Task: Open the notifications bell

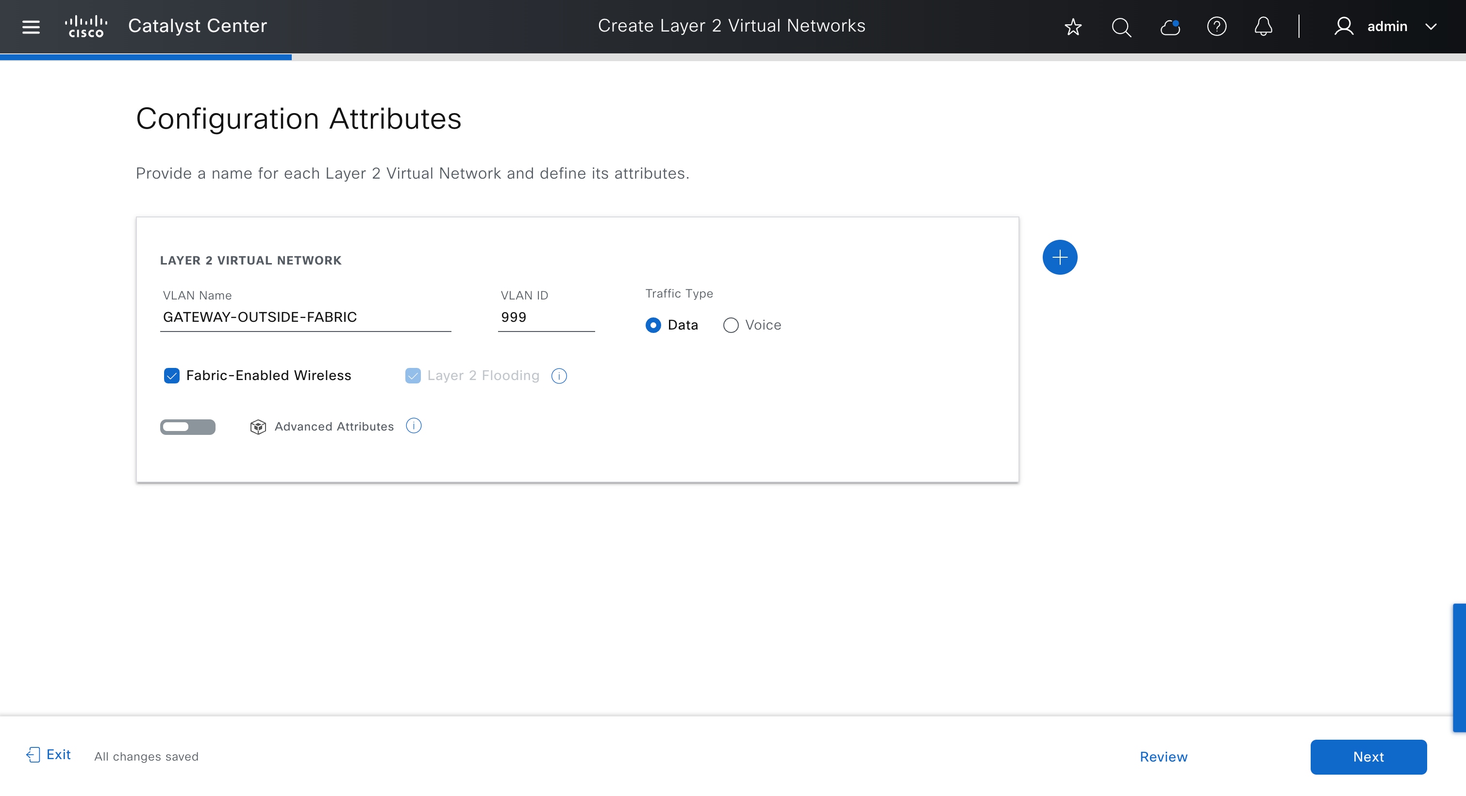Action: click(x=1263, y=27)
